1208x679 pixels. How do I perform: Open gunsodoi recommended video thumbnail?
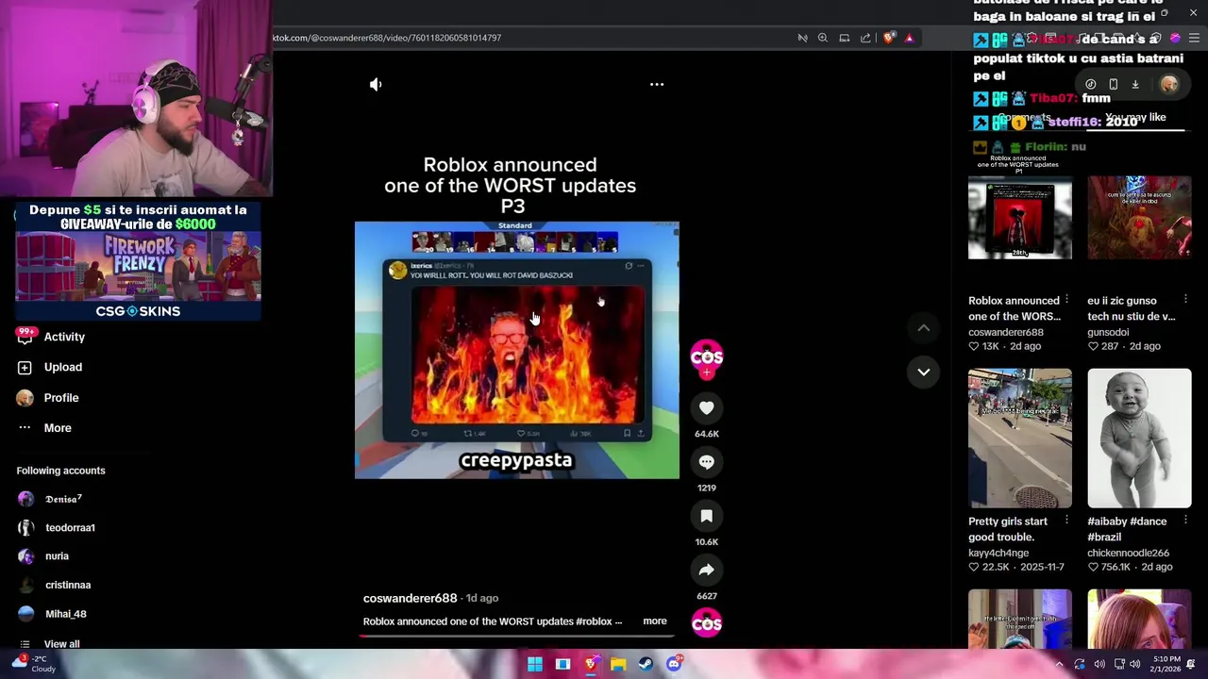(x=1139, y=218)
